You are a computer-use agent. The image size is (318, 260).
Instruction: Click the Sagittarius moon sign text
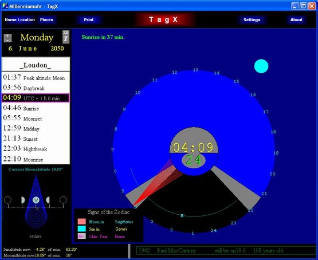[x=124, y=222]
